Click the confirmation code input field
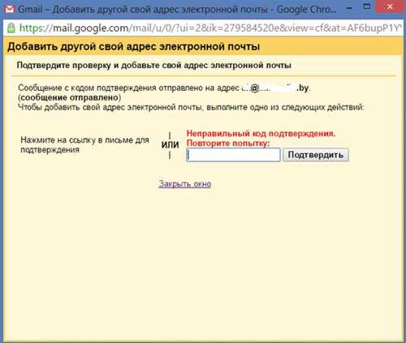Image resolution: width=406 pixels, height=343 pixels. tap(233, 155)
